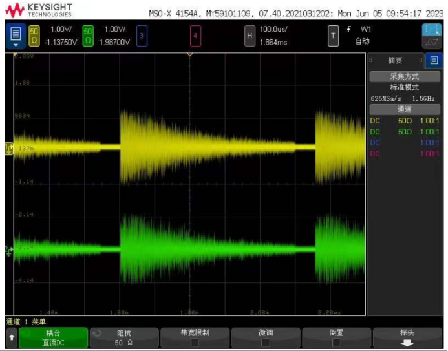Viewport: 448px width, 351px height.
Task: Open horizontal timebase H settings
Action: click(x=249, y=36)
